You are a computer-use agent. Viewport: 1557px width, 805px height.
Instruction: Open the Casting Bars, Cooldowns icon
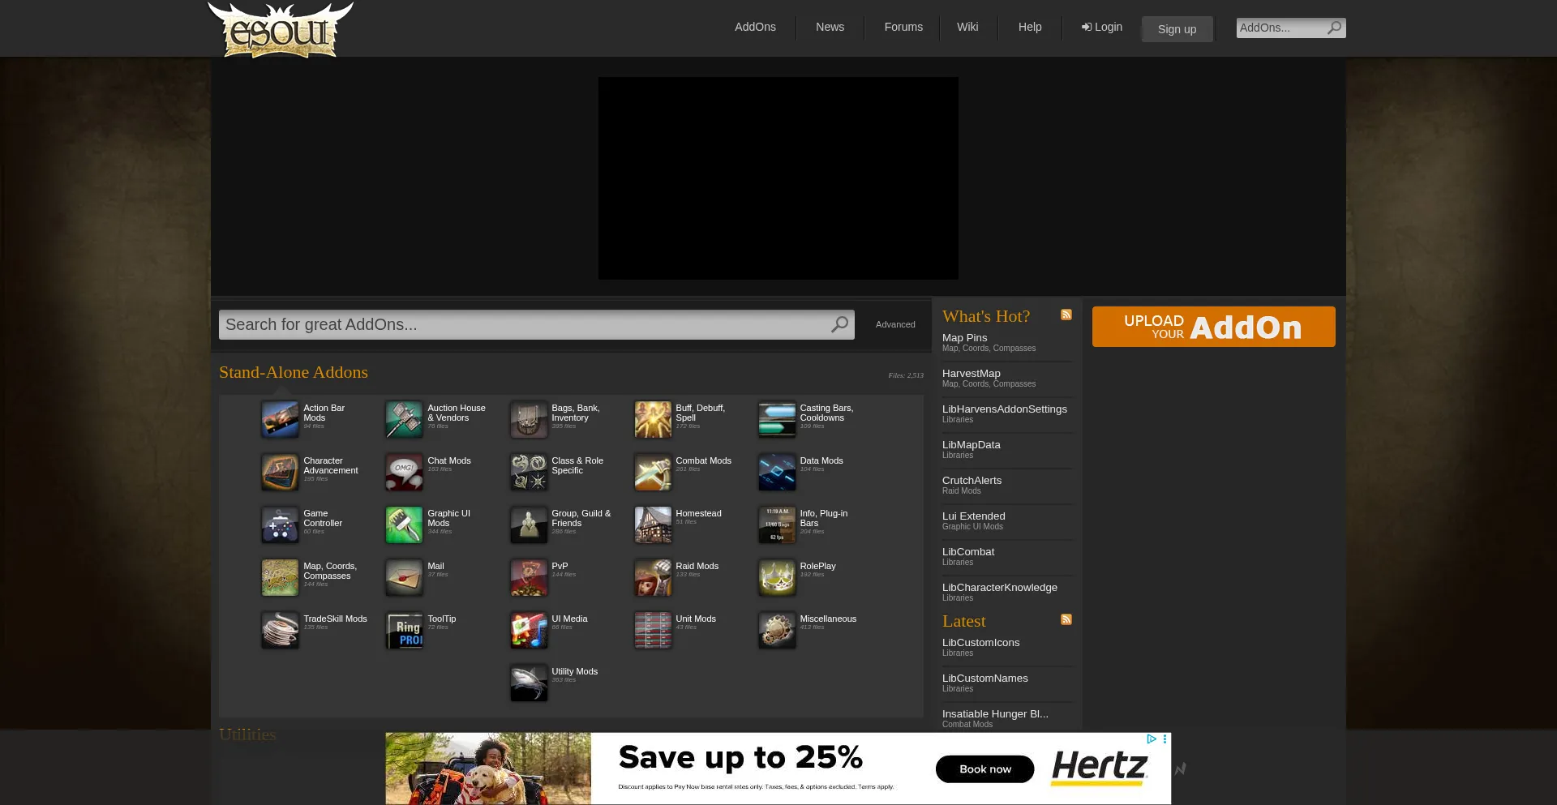[x=776, y=419]
